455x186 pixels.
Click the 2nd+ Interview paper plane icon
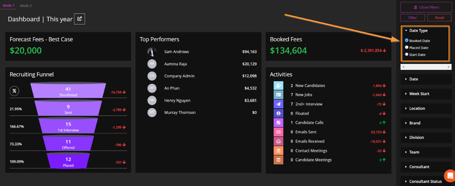278,104
